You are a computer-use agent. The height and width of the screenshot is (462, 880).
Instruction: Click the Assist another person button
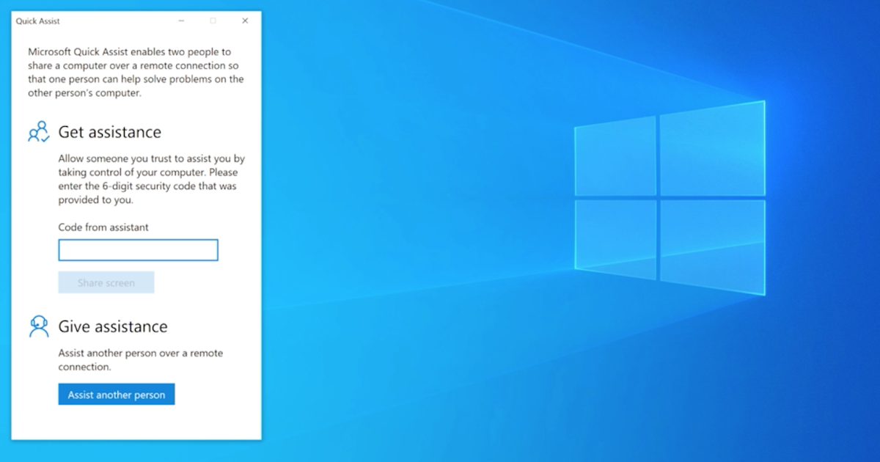tap(116, 394)
